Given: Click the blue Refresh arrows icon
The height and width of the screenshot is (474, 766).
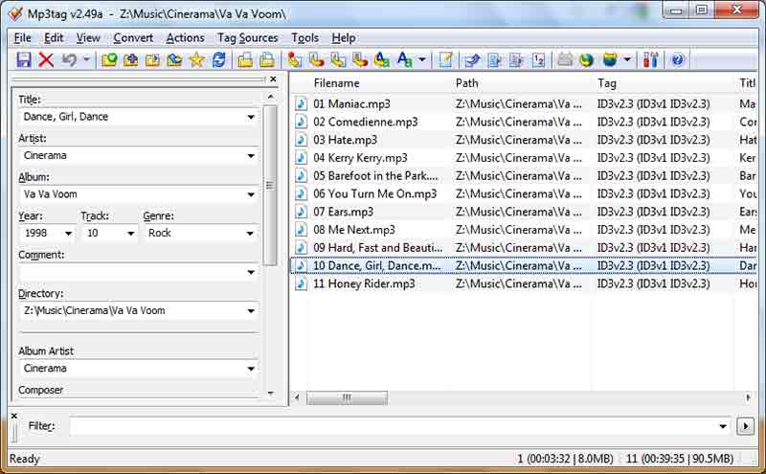Looking at the screenshot, I should tap(219, 59).
